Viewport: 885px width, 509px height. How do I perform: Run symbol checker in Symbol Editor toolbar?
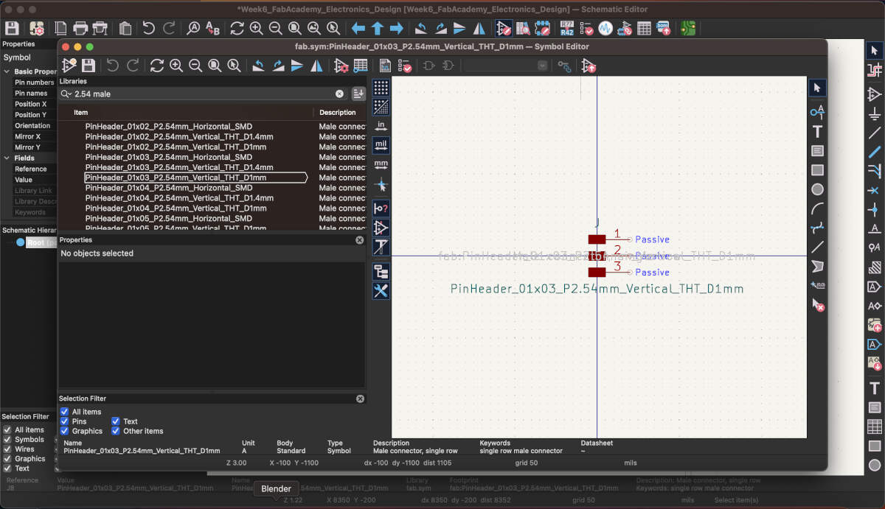405,66
